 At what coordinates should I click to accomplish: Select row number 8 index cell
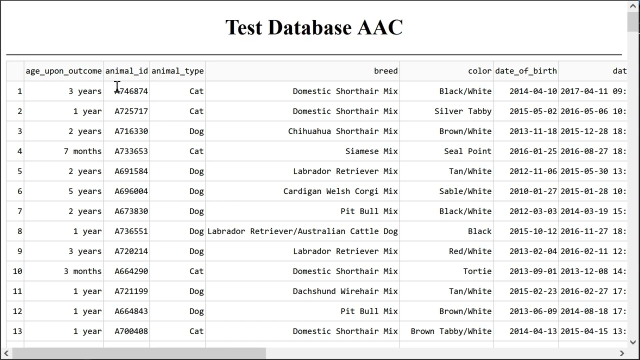[15, 231]
